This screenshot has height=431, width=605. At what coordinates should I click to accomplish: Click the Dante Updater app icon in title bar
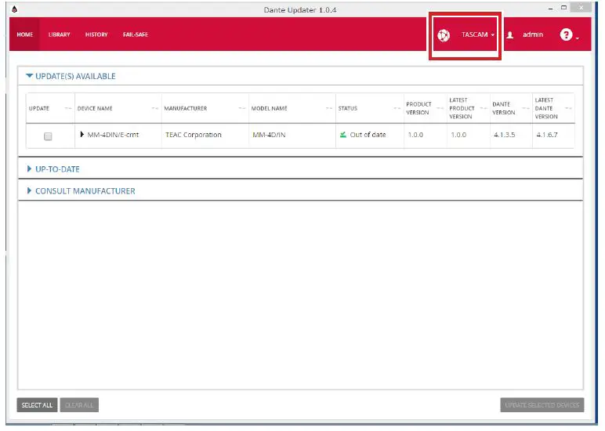(x=14, y=9)
